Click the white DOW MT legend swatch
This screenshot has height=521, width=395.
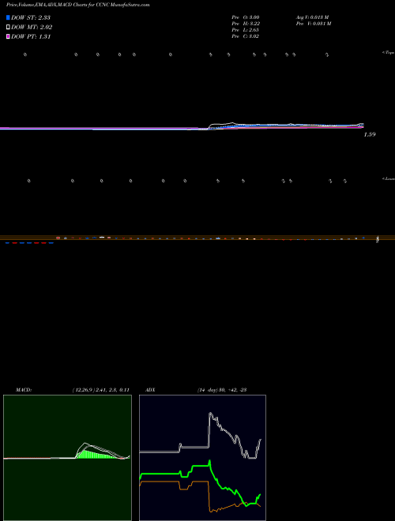[x=8, y=28]
